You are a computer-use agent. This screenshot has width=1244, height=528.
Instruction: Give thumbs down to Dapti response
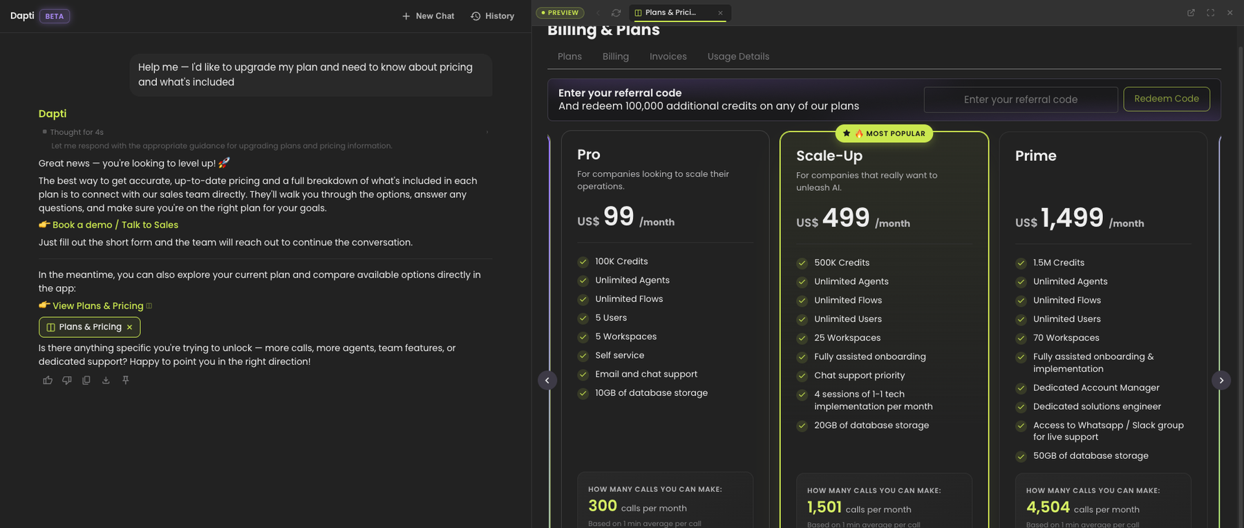point(67,380)
